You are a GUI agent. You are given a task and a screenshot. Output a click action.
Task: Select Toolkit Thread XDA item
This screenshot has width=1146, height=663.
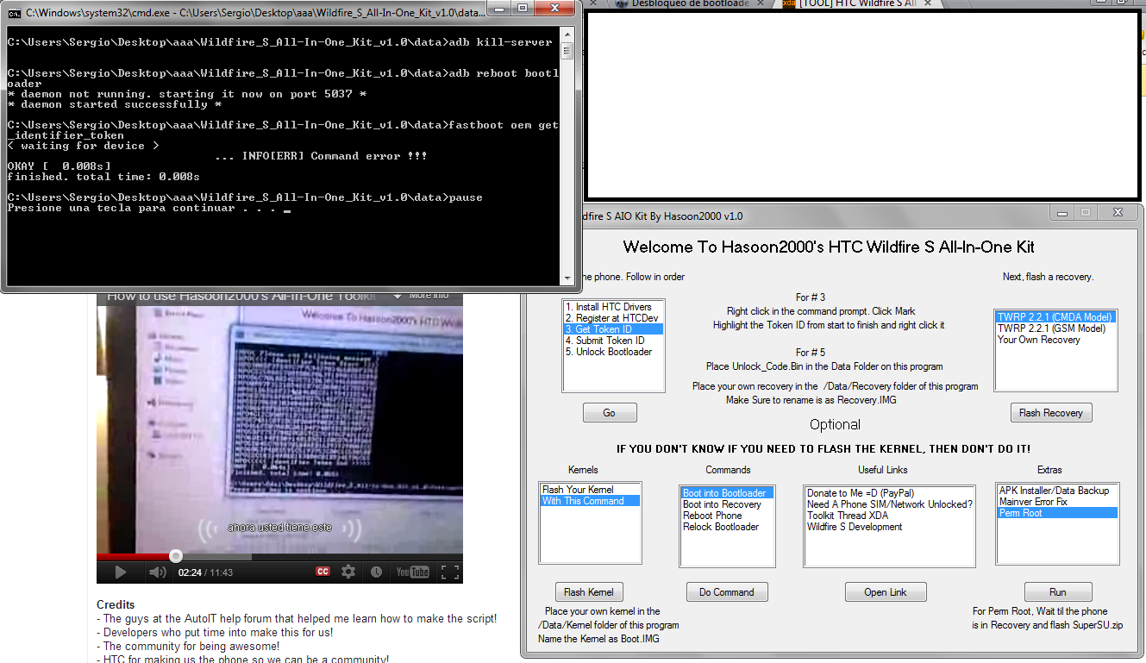889,516
